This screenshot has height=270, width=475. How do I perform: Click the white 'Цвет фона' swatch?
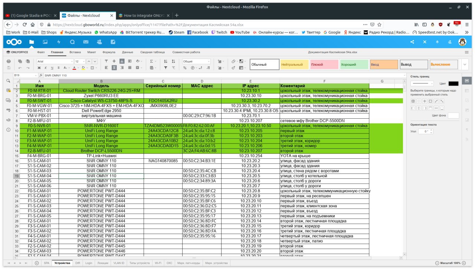tap(453, 116)
